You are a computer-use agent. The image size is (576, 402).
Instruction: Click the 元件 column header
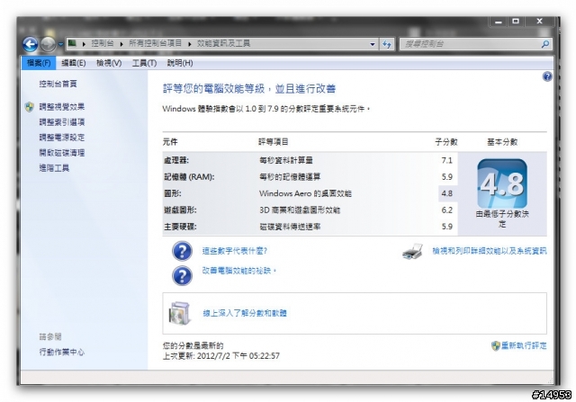(x=170, y=142)
